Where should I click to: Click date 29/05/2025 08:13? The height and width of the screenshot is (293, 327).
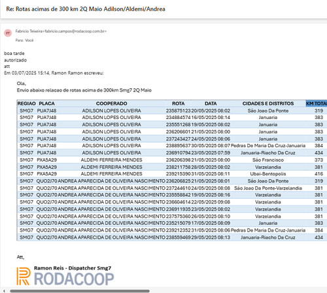coord(211,237)
